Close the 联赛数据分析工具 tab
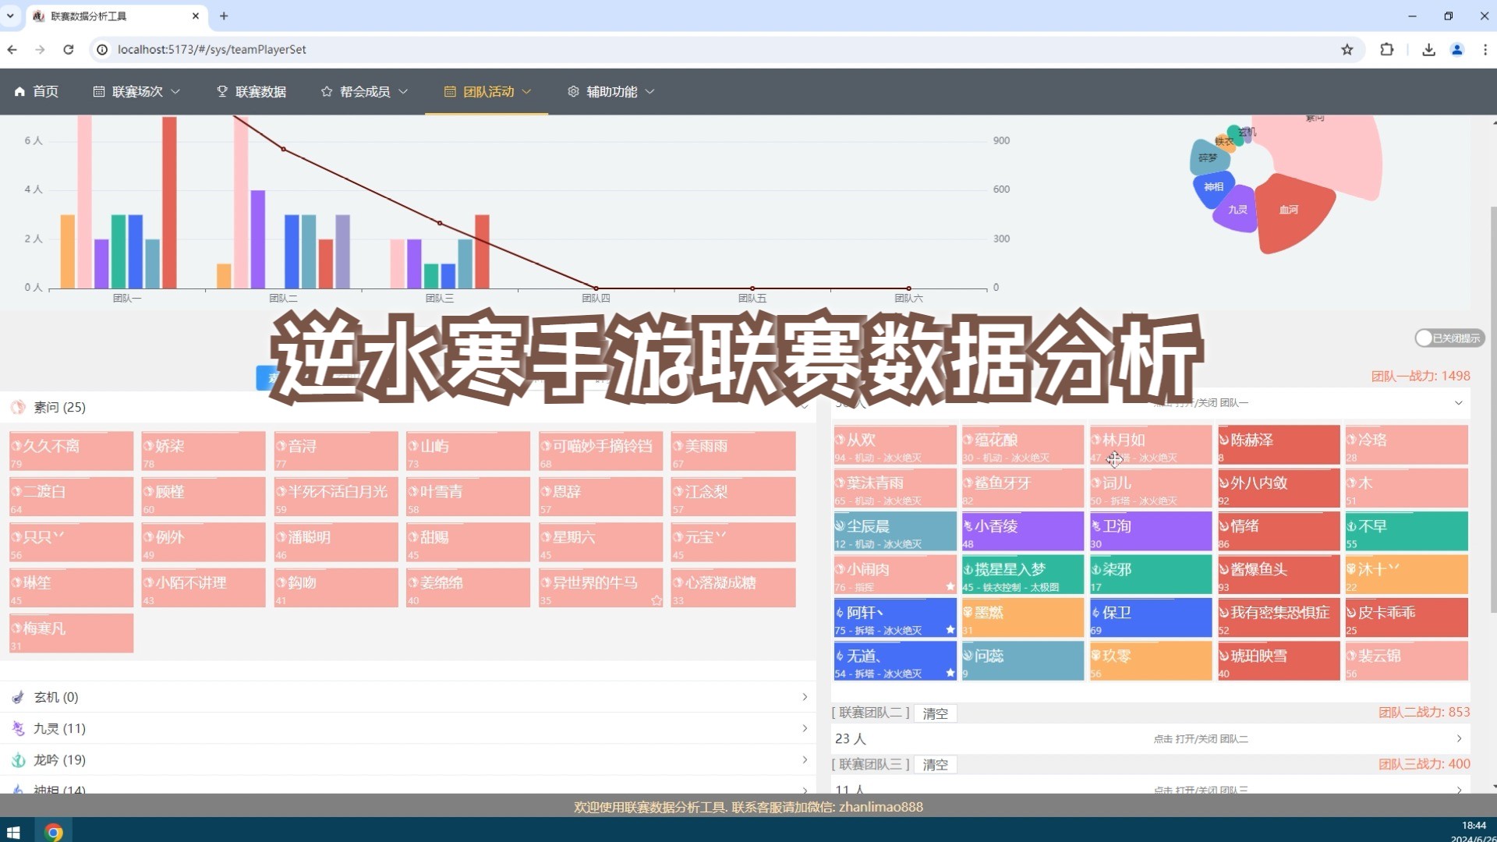The width and height of the screenshot is (1497, 842). click(x=196, y=16)
